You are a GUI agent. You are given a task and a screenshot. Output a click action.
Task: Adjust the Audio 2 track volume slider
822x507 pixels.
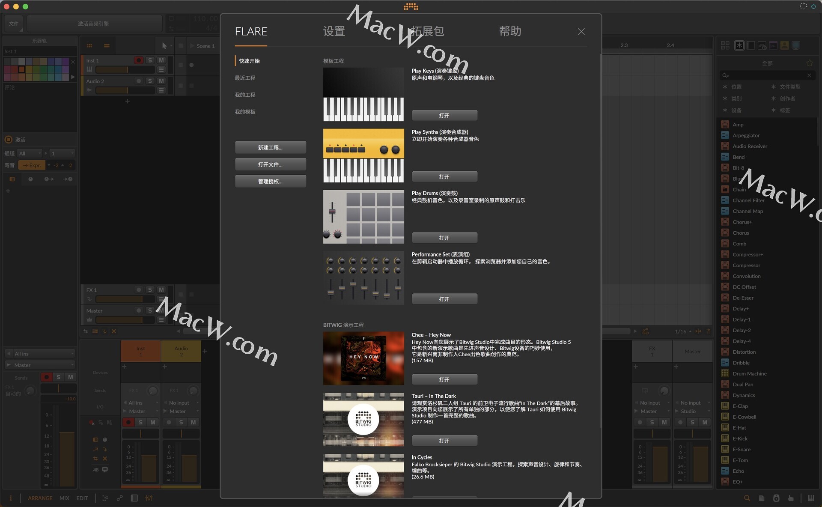(x=125, y=90)
